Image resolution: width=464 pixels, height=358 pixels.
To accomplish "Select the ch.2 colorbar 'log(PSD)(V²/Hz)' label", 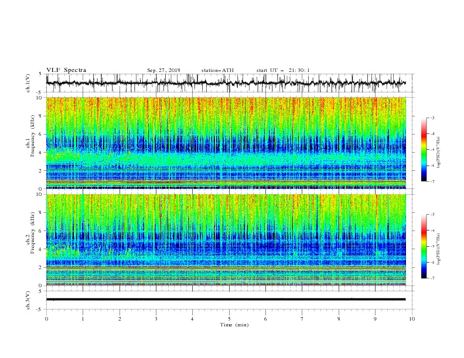I will [x=439, y=249].
